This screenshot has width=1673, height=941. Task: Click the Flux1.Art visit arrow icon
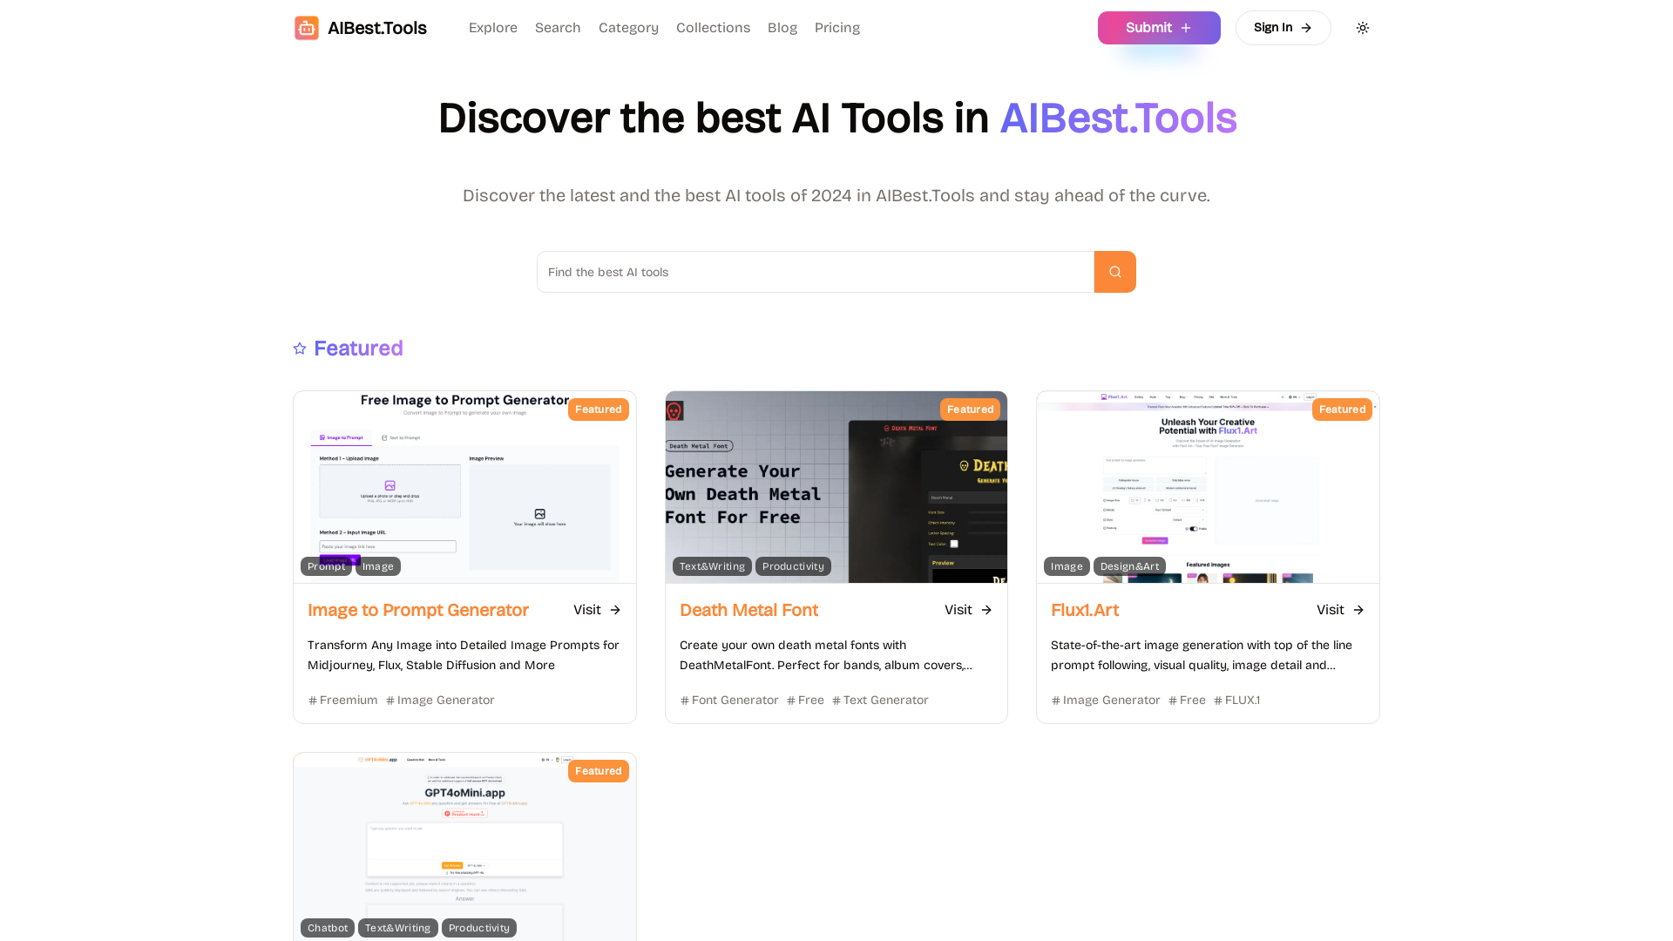click(1358, 609)
